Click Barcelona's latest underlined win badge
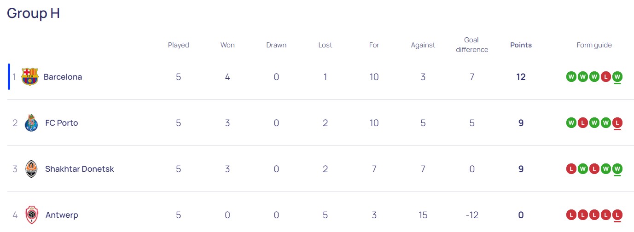The image size is (634, 232). [x=617, y=77]
